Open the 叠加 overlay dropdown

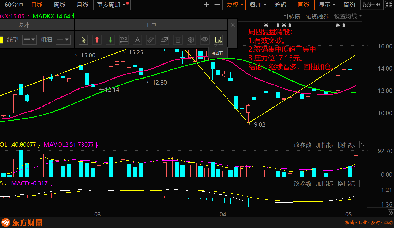(258, 5)
